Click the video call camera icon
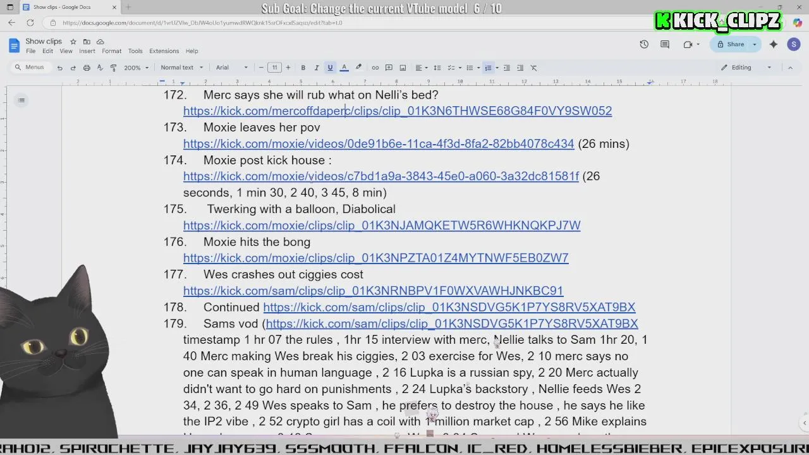Image resolution: width=809 pixels, height=455 pixels. pos(688,44)
